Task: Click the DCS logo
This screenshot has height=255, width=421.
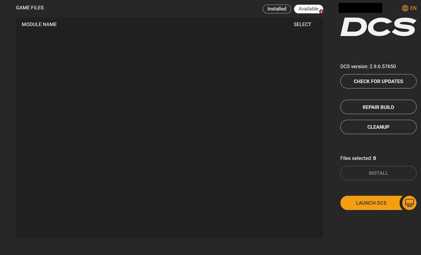Action: (x=378, y=27)
